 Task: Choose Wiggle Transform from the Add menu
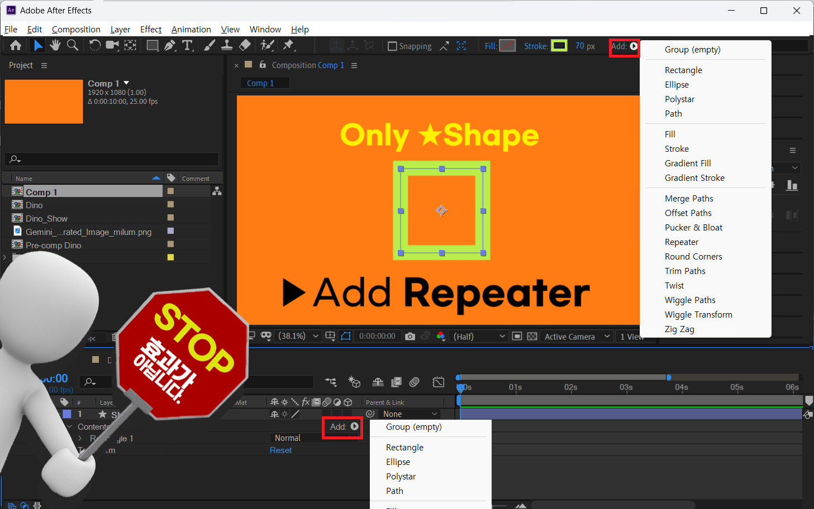coord(698,315)
